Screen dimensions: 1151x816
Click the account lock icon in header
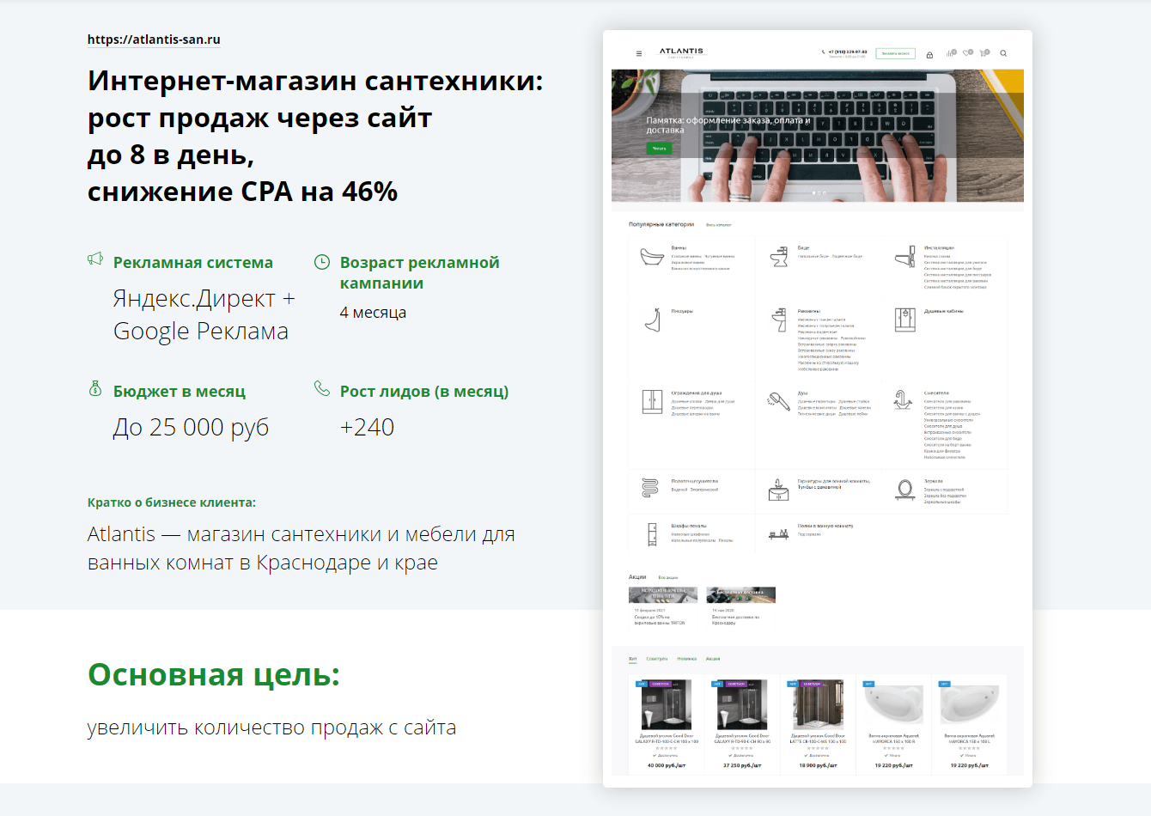(929, 54)
